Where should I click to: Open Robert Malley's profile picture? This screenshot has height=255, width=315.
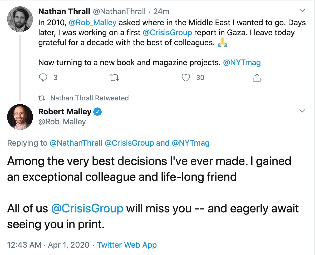20,116
